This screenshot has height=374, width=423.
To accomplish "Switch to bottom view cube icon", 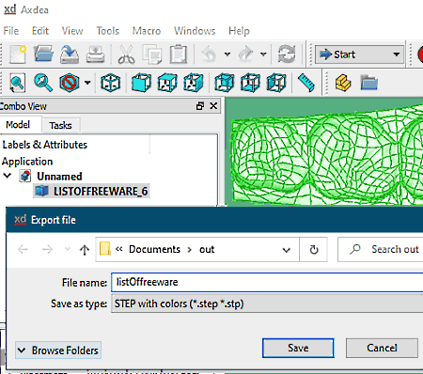I will (250, 83).
